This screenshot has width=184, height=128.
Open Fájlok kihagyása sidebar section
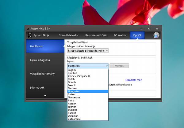click(x=45, y=60)
